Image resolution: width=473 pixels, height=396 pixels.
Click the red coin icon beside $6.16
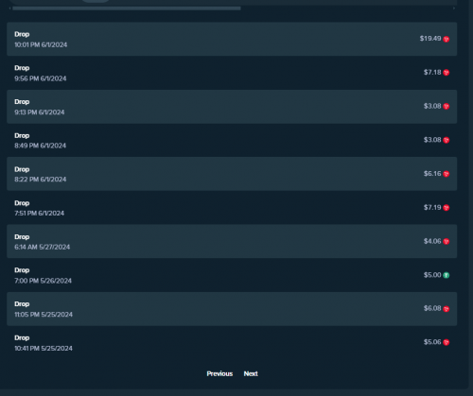[x=447, y=174]
